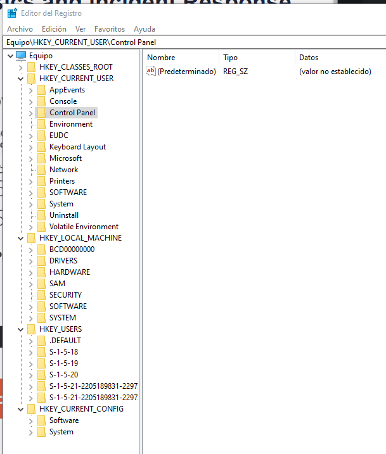Select the SOFTWARE key under HKEY_CURRENT_USER
The width and height of the screenshot is (386, 454).
(x=68, y=192)
